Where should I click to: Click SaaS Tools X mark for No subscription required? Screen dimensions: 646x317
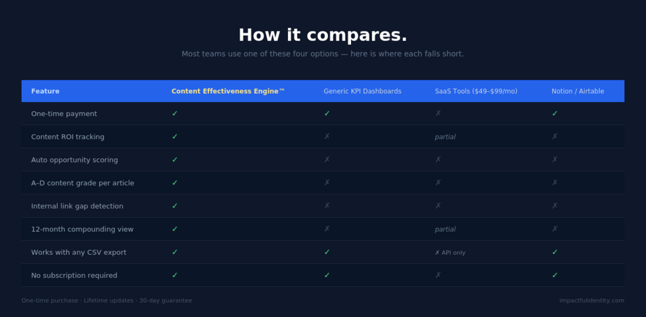coord(438,275)
